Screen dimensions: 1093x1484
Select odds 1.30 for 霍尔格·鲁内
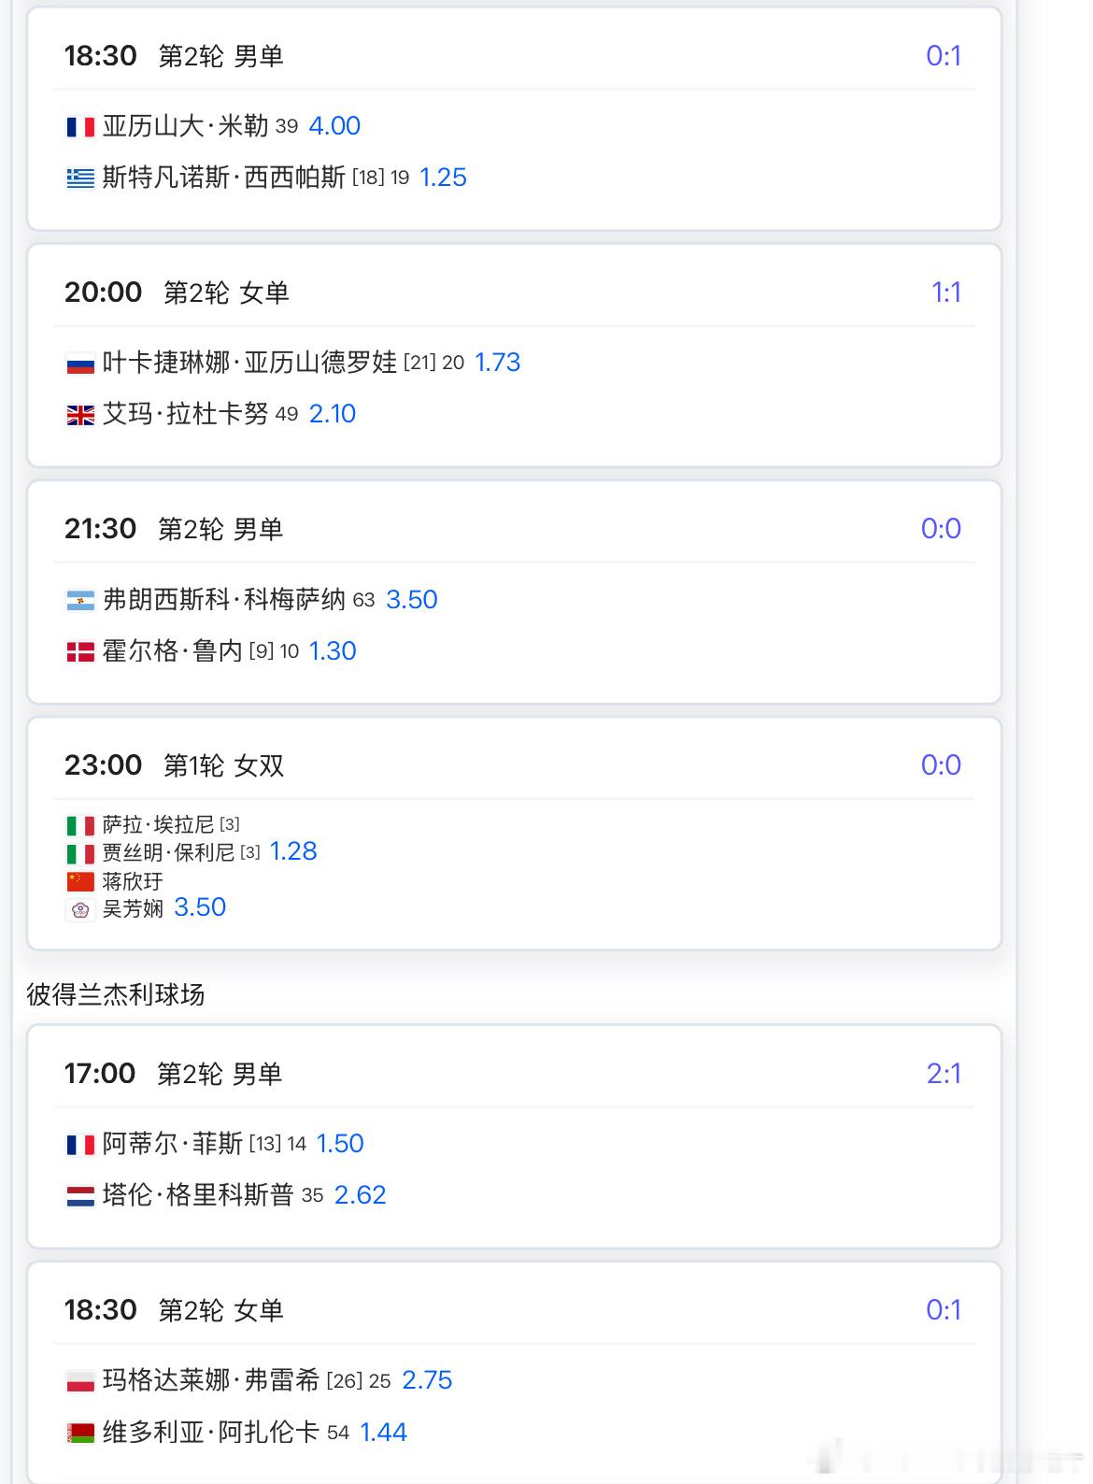pos(333,651)
